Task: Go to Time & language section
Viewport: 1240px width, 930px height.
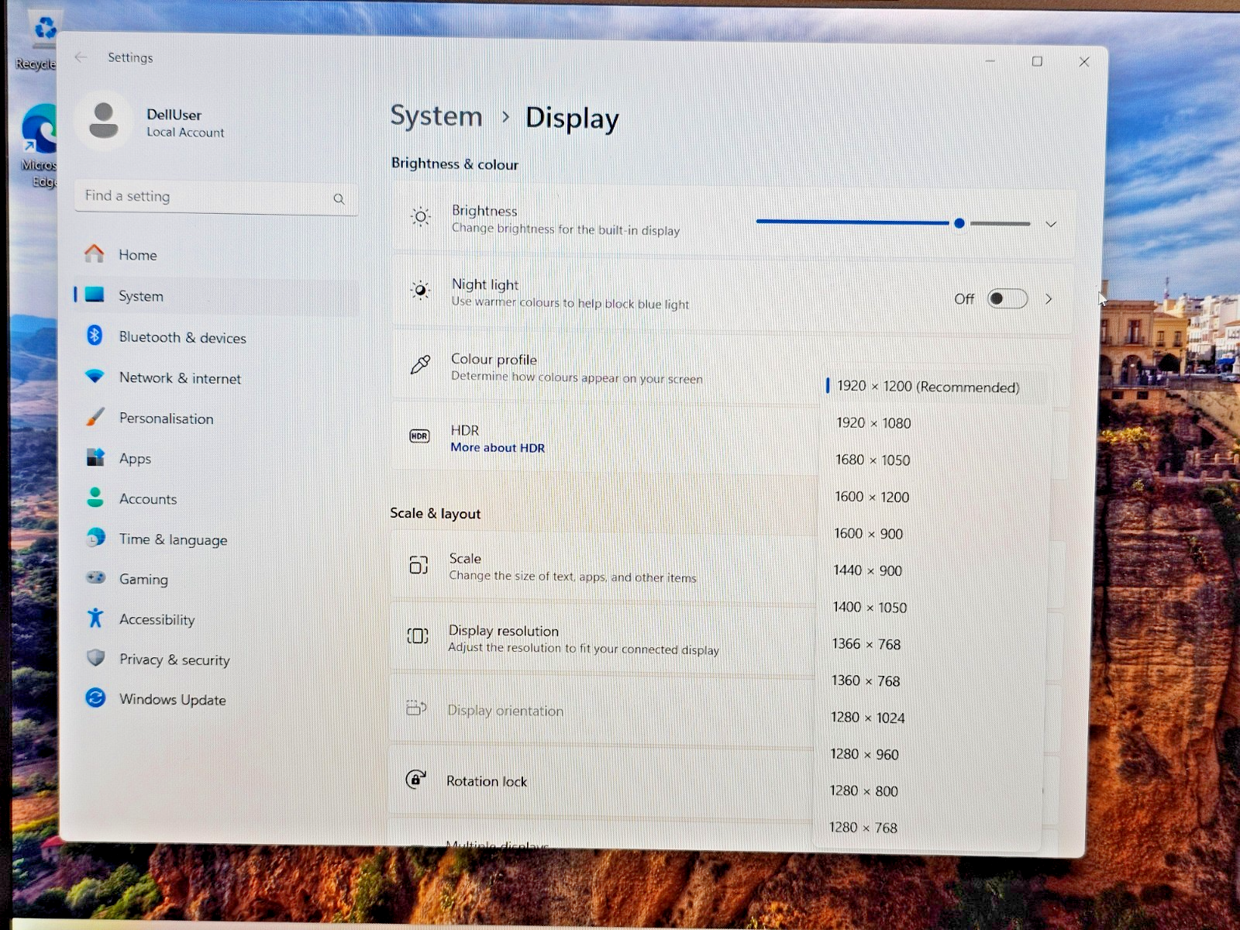Action: (173, 539)
